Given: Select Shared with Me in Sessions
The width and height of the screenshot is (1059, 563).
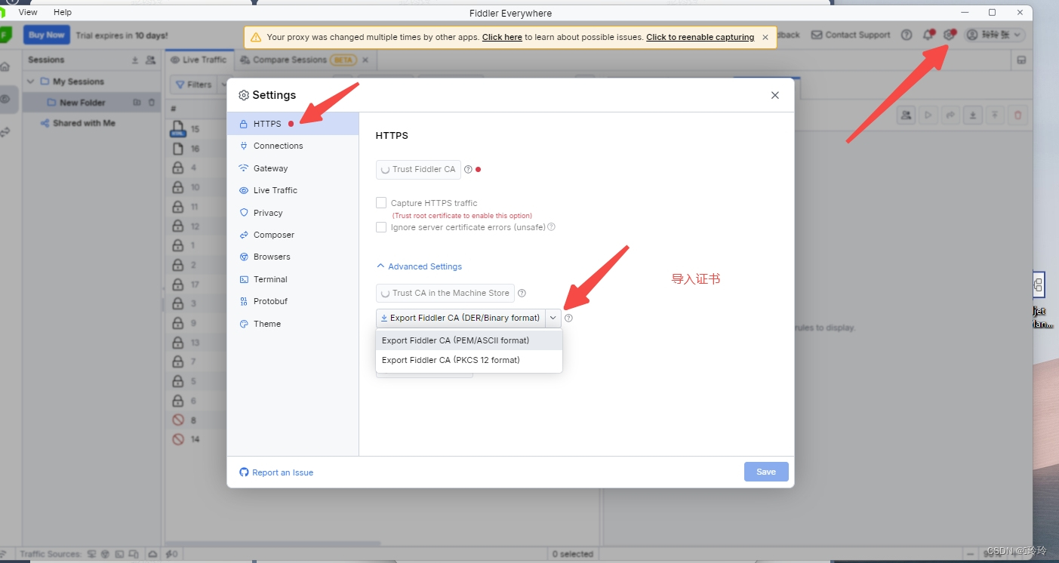Looking at the screenshot, I should point(84,123).
